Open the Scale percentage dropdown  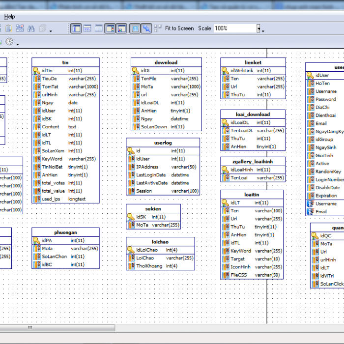tap(258, 29)
